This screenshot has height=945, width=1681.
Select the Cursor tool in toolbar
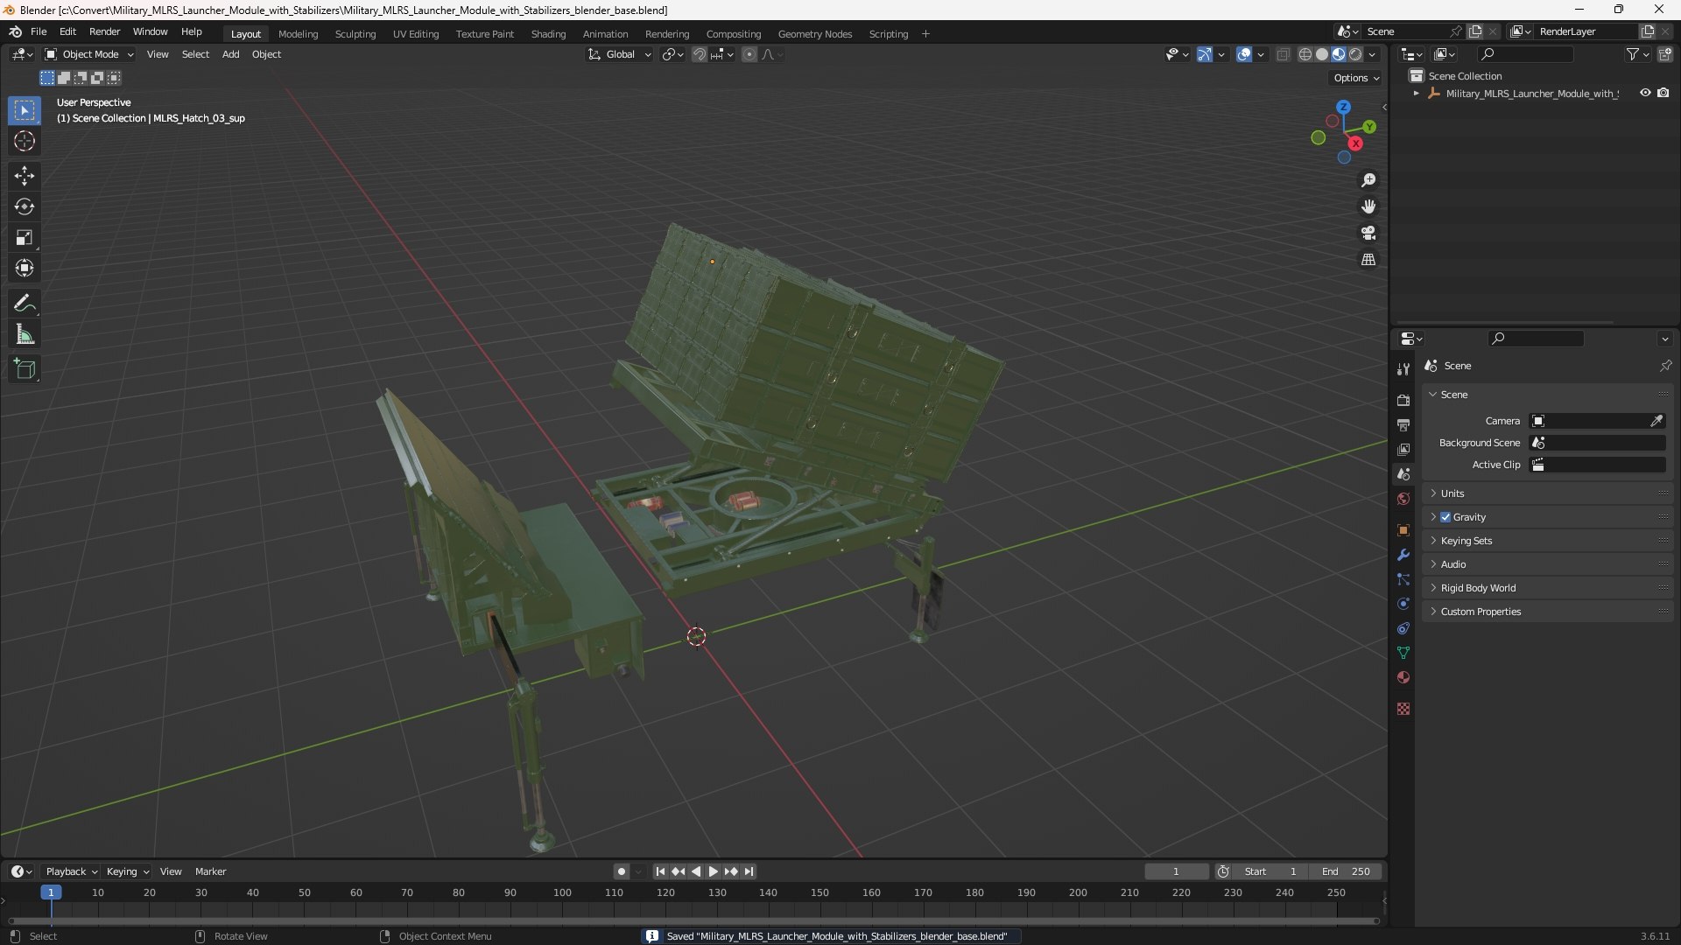(x=25, y=141)
